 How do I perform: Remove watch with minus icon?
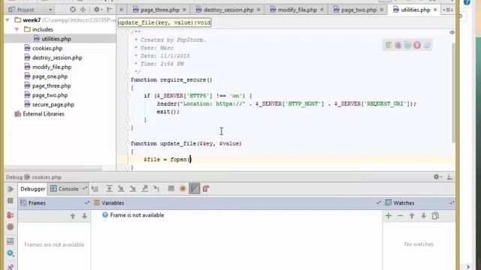[400, 216]
